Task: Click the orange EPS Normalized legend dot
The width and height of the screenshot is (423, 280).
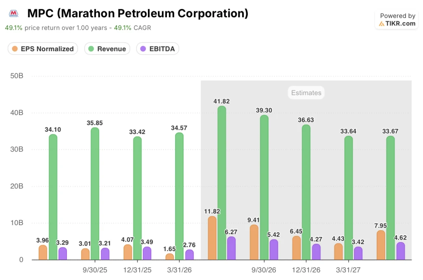Action: (x=15, y=49)
